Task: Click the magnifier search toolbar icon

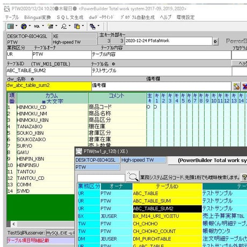Action: coord(64,26)
